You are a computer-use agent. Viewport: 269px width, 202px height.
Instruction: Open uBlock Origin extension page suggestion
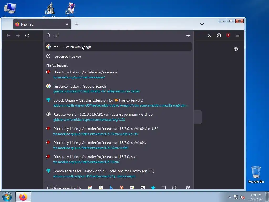(118, 103)
